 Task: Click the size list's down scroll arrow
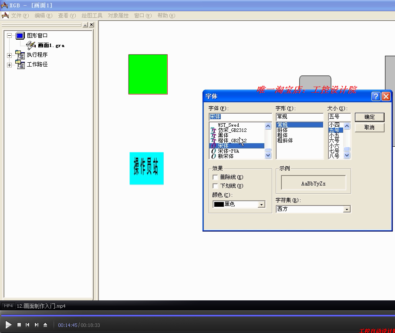click(347, 155)
